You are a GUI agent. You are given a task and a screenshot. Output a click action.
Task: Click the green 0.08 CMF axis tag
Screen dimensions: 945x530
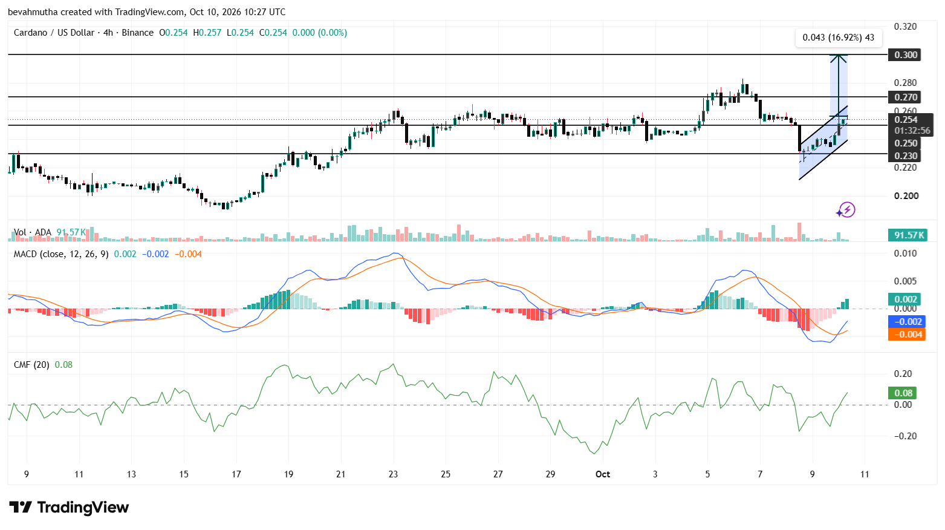903,393
